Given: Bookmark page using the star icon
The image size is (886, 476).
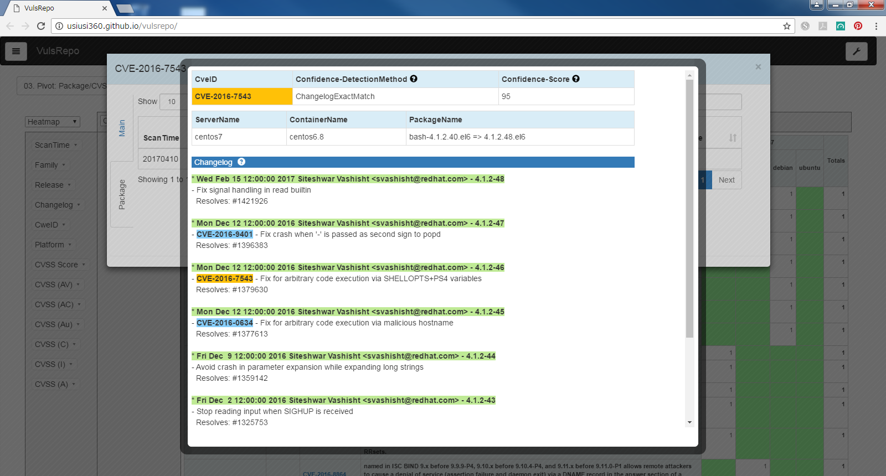Looking at the screenshot, I should [x=786, y=26].
